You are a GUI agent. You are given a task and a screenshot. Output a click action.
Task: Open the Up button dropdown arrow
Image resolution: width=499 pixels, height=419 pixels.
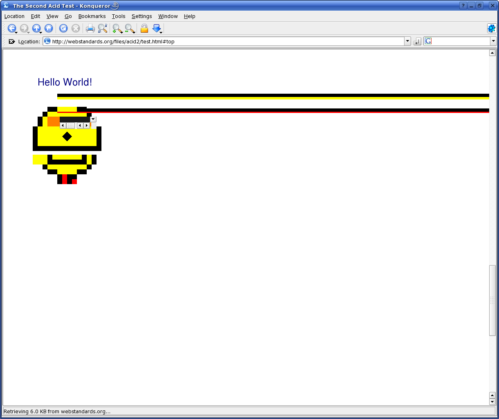click(x=40, y=32)
